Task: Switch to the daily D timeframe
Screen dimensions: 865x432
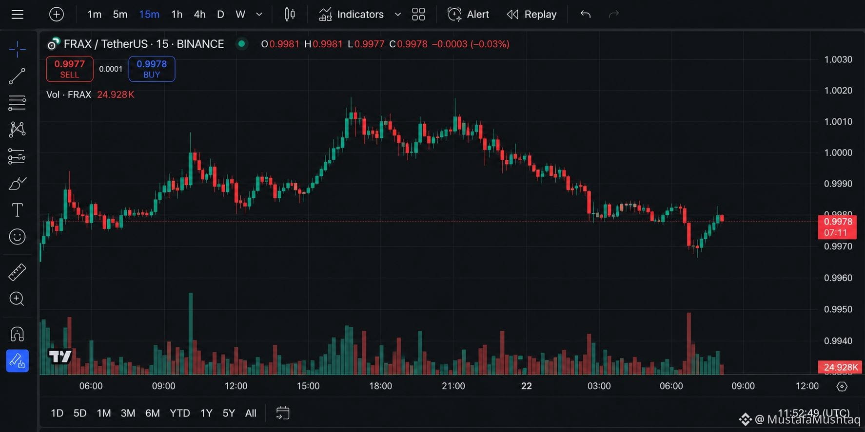Action: point(220,14)
